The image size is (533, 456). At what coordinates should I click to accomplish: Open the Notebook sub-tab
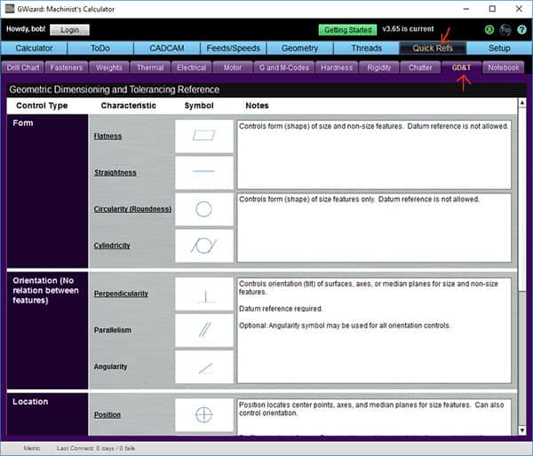[504, 67]
